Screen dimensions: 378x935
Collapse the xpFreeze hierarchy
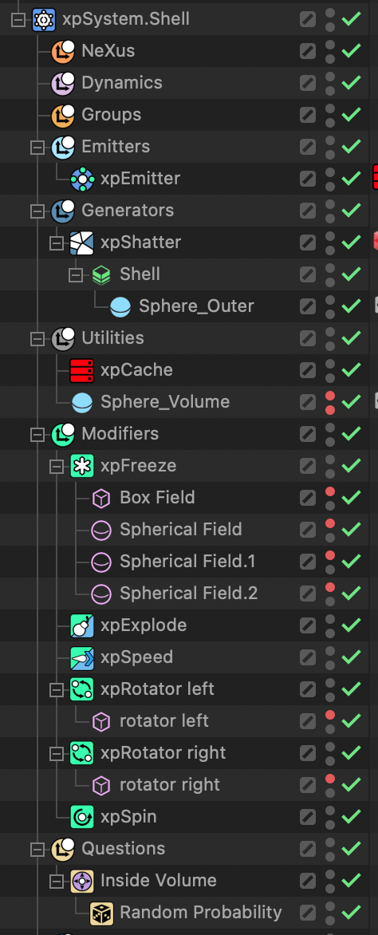(57, 466)
